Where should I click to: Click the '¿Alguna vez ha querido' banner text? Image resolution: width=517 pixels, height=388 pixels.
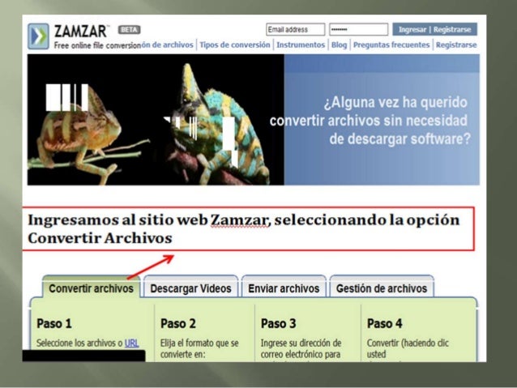[395, 102]
